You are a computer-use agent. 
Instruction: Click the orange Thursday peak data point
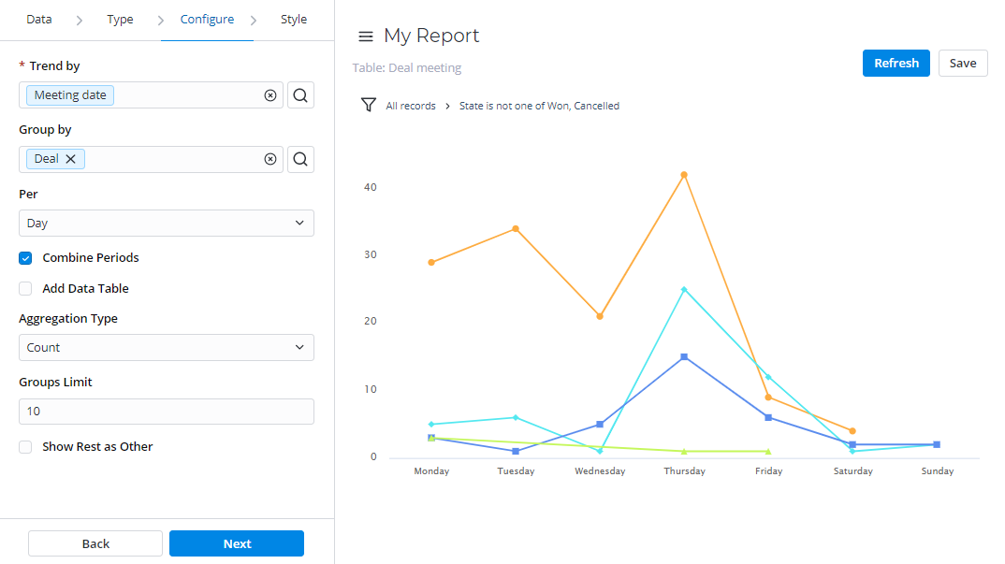tap(684, 175)
